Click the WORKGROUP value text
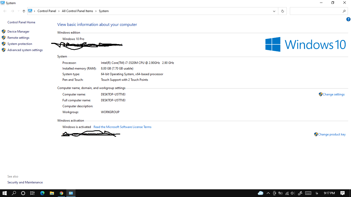The height and width of the screenshot is (197, 351). [110, 112]
